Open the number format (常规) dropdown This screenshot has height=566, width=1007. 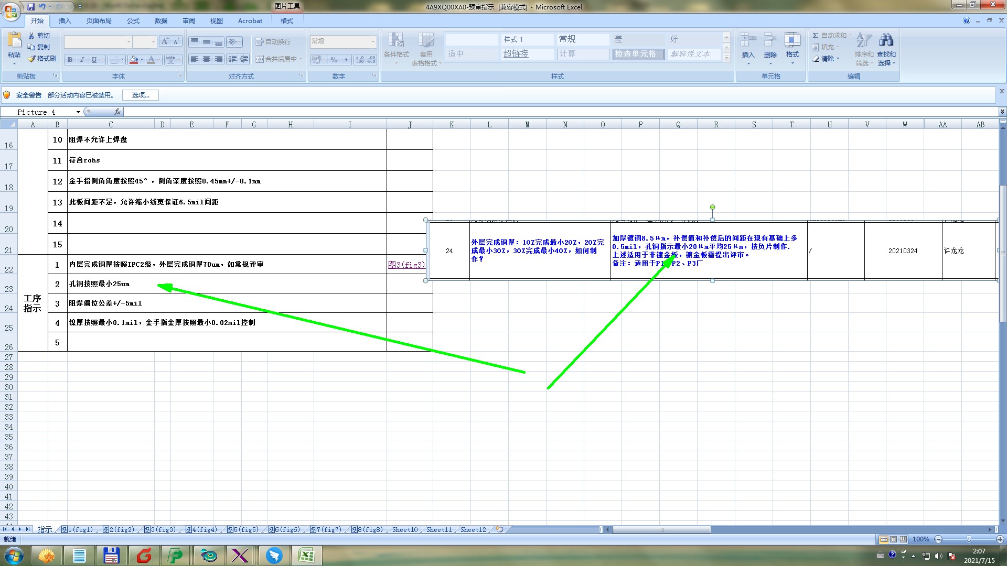[373, 41]
